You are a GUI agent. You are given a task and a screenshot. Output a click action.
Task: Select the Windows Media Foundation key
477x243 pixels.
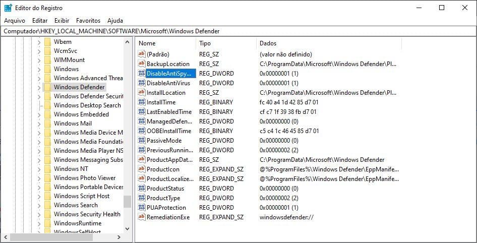point(88,142)
